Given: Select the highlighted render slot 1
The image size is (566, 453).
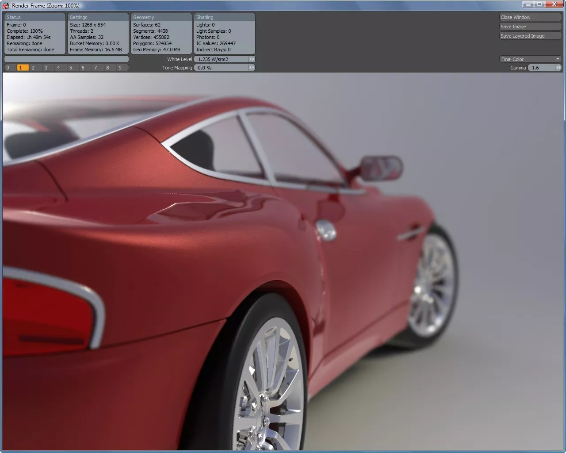Looking at the screenshot, I should coord(20,67).
